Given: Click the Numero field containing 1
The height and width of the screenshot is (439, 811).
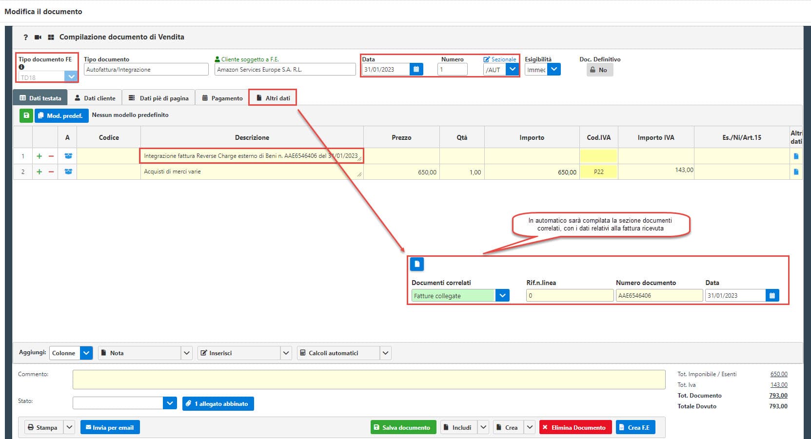Looking at the screenshot, I should [453, 69].
